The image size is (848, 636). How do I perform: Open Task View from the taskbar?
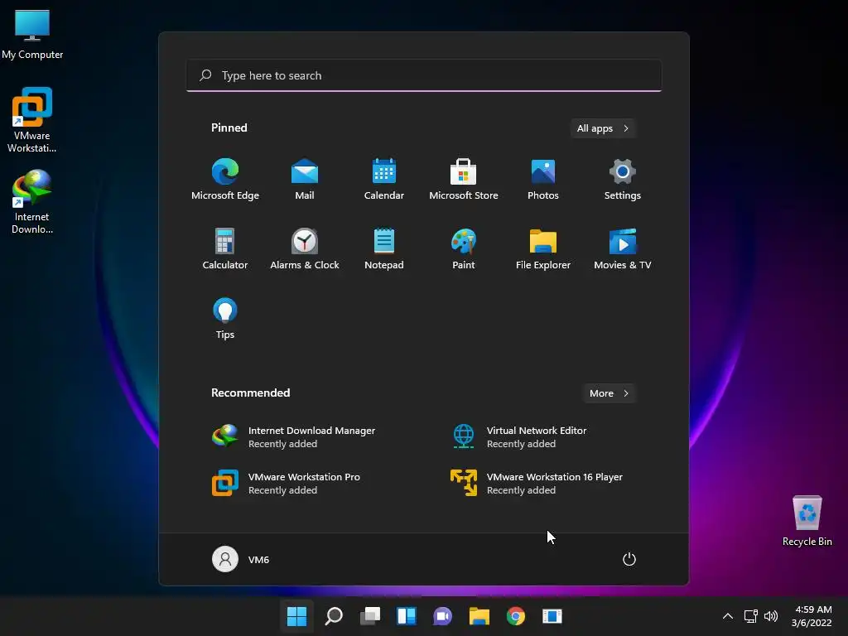tap(370, 616)
